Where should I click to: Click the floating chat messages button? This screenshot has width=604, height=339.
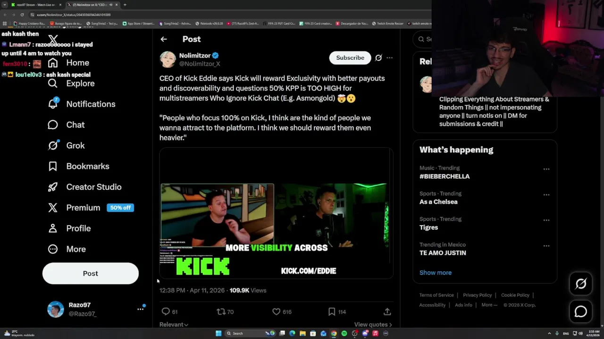coord(581,311)
